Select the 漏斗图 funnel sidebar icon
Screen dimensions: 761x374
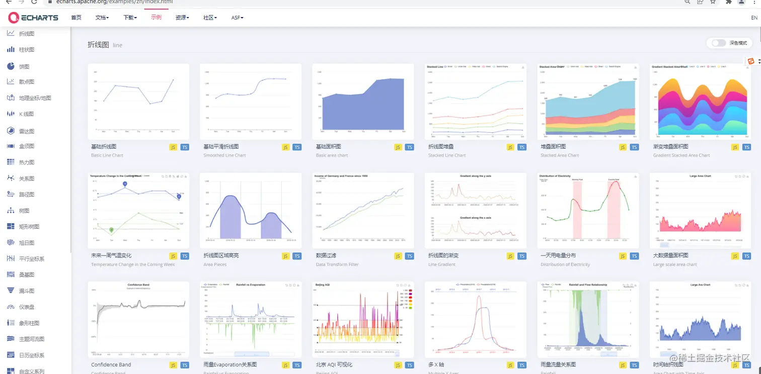pyautogui.click(x=10, y=291)
